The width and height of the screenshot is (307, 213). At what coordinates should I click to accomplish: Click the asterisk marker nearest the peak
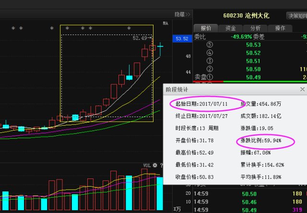click(x=129, y=29)
